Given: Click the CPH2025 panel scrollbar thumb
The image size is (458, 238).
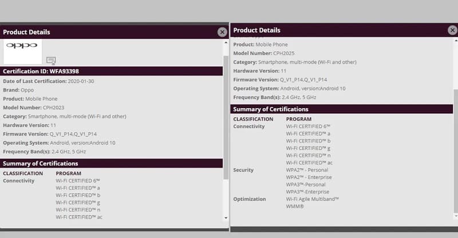Looking at the screenshot, I should [x=456, y=151].
